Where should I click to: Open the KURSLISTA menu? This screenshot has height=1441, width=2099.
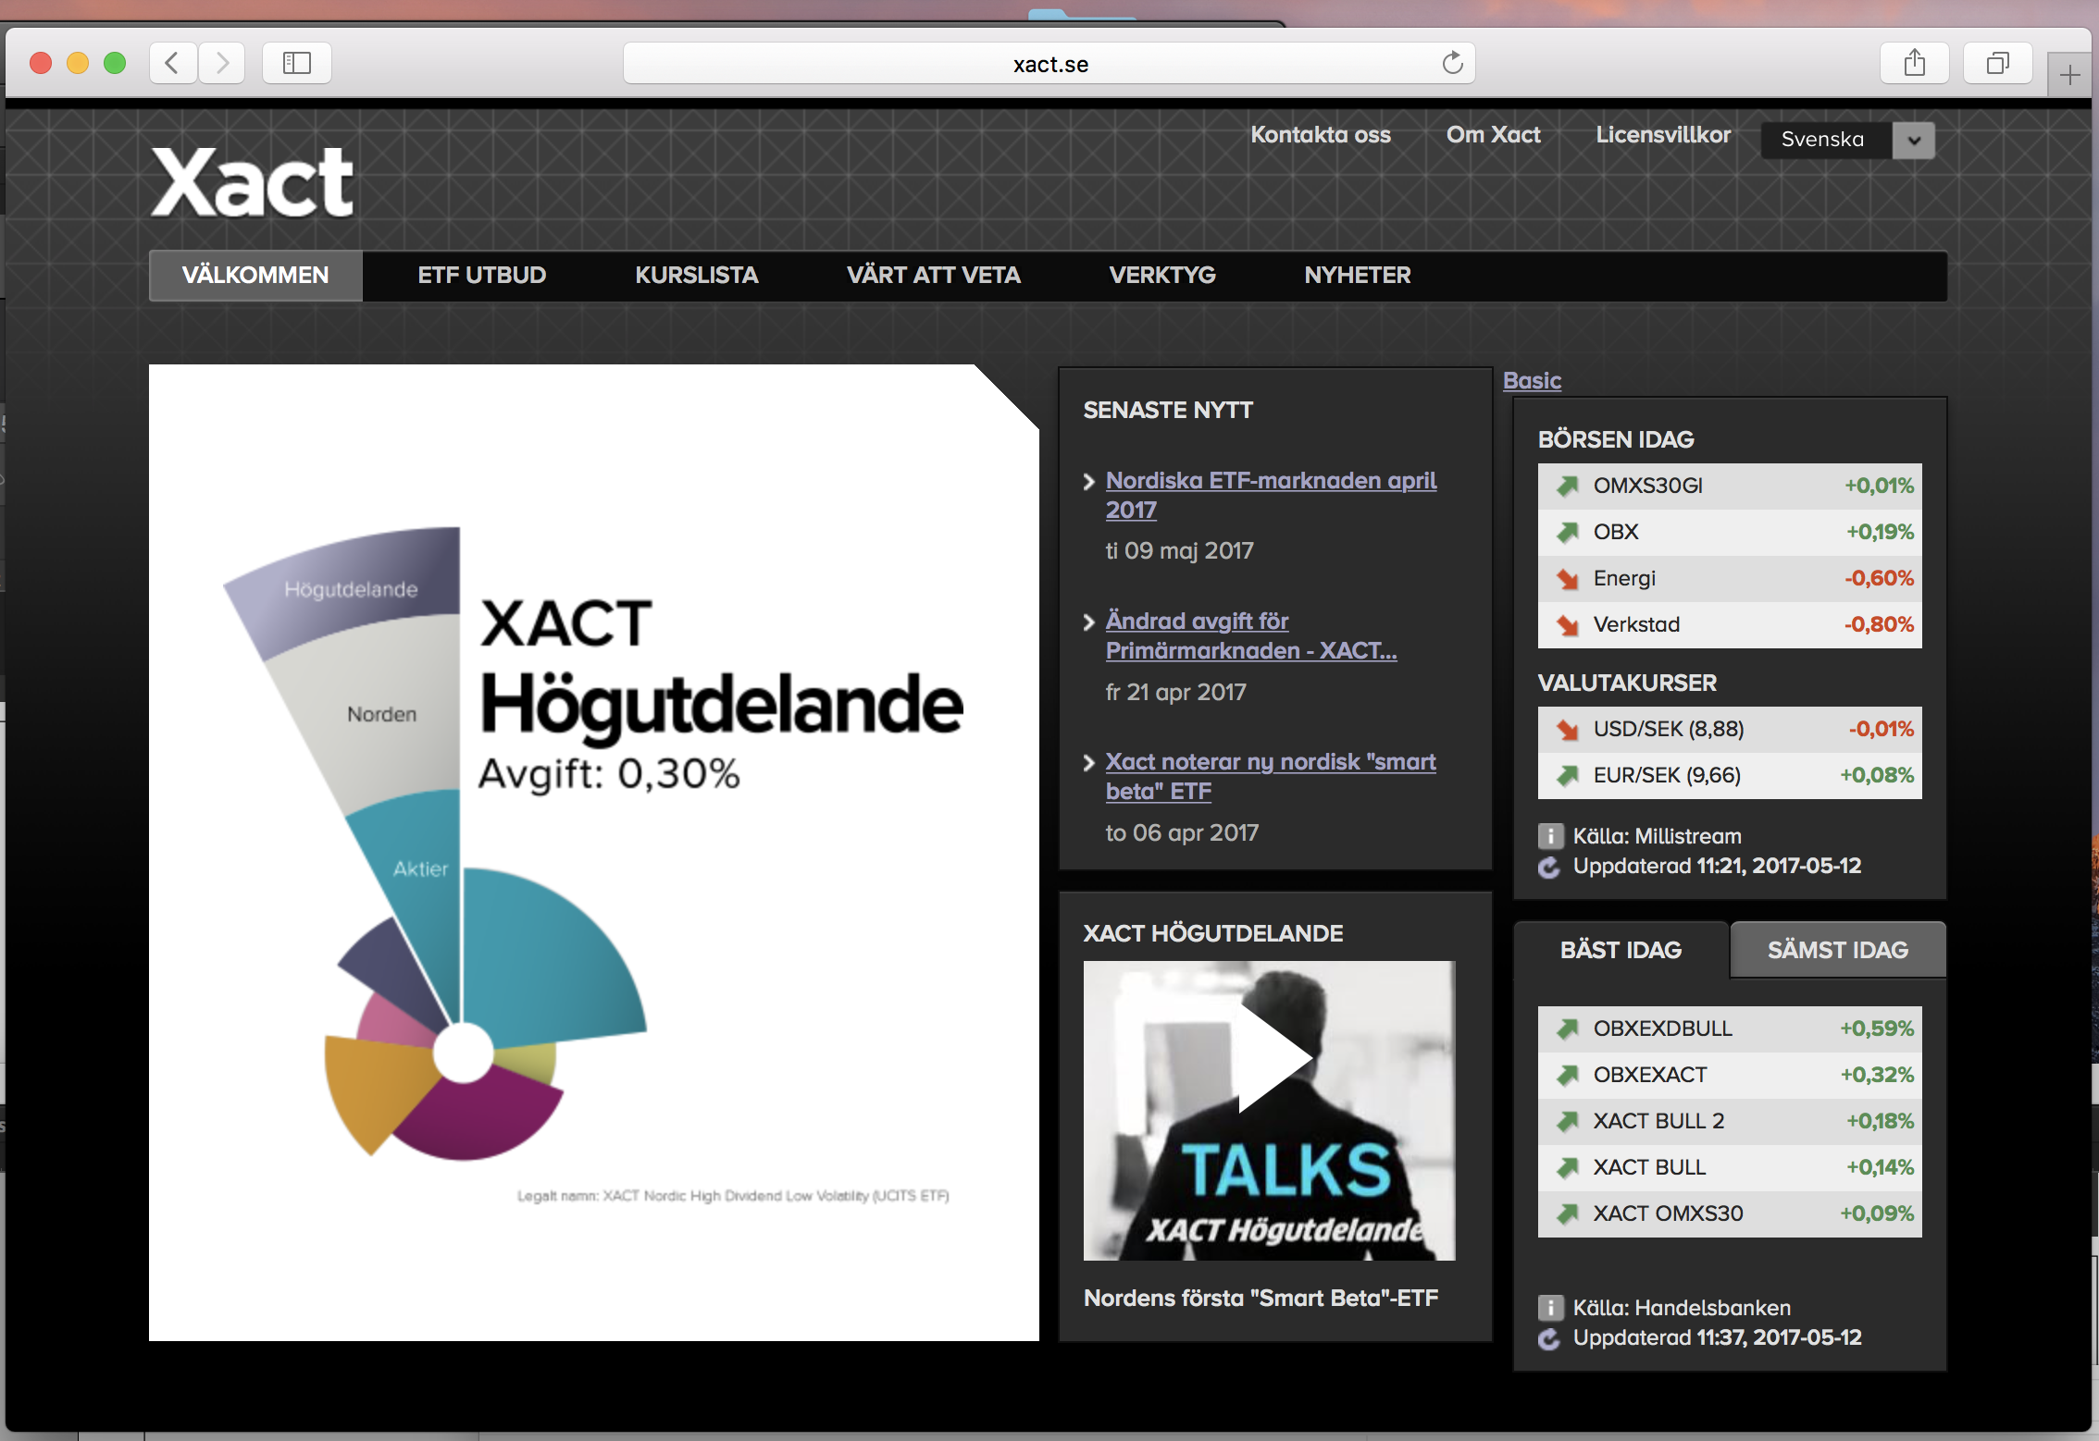[696, 276]
